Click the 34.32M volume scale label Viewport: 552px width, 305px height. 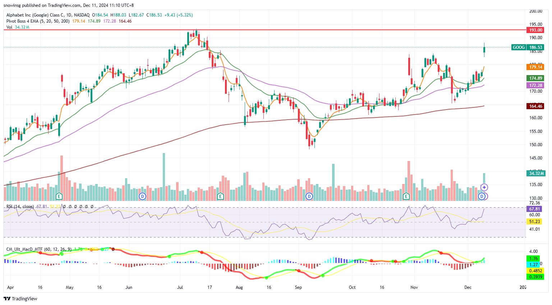537,174
